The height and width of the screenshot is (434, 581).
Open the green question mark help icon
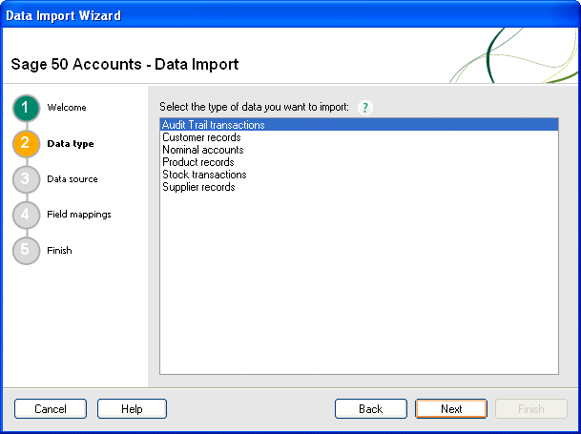click(363, 108)
